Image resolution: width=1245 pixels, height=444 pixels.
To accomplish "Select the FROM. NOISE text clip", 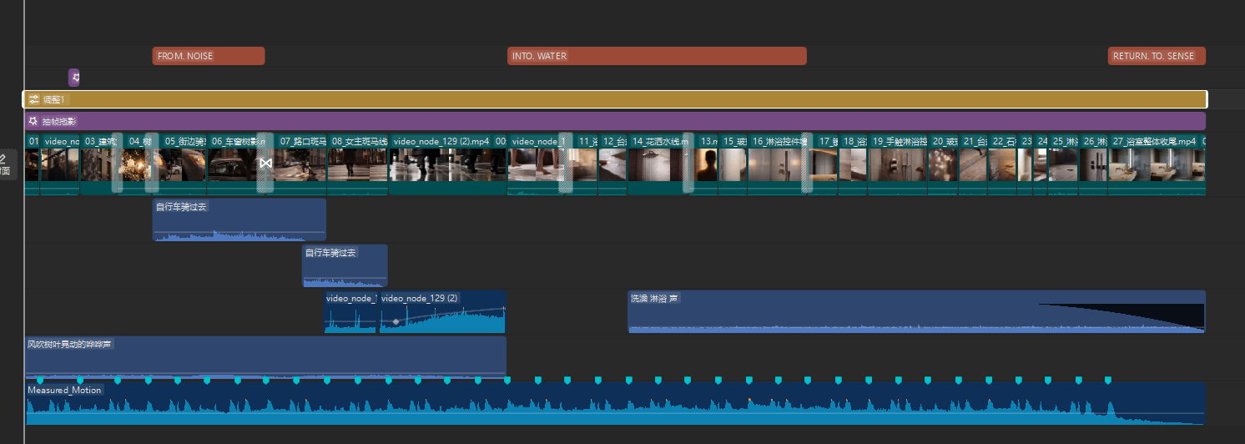I will pos(209,56).
